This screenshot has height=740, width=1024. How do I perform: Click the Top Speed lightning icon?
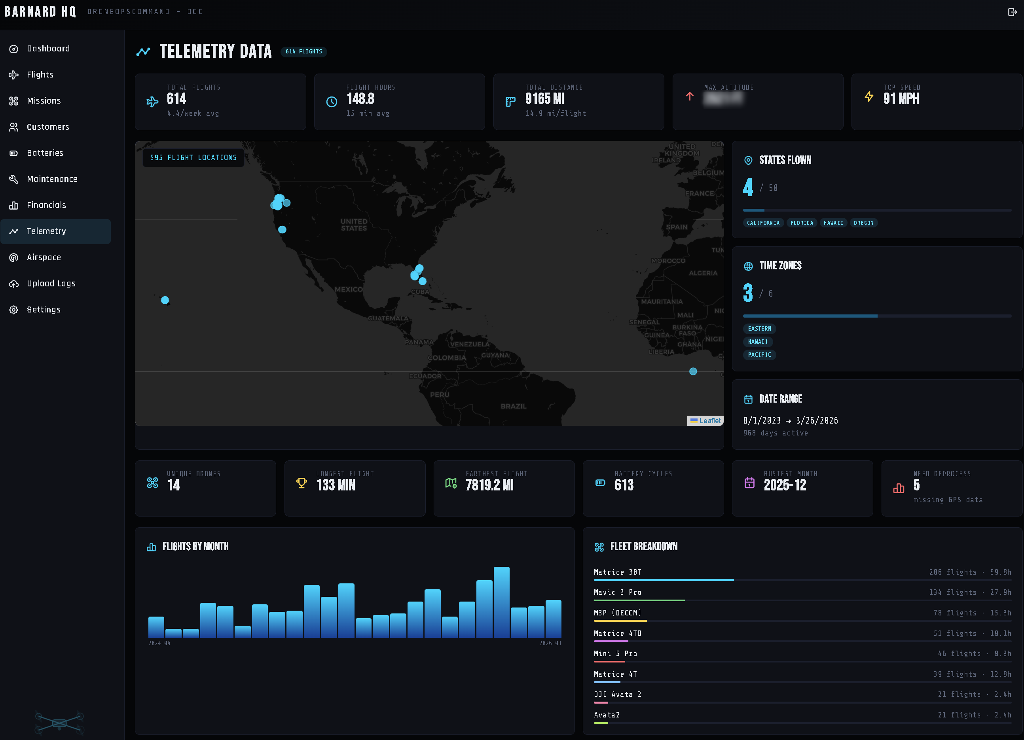(x=869, y=96)
